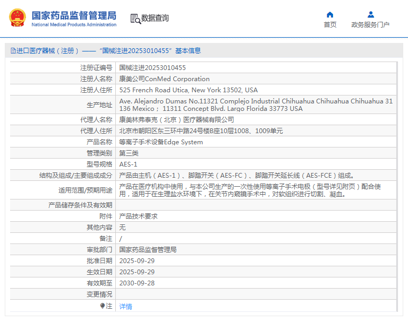Open the 数据查询 text link
408x322 pixels.
point(155,18)
